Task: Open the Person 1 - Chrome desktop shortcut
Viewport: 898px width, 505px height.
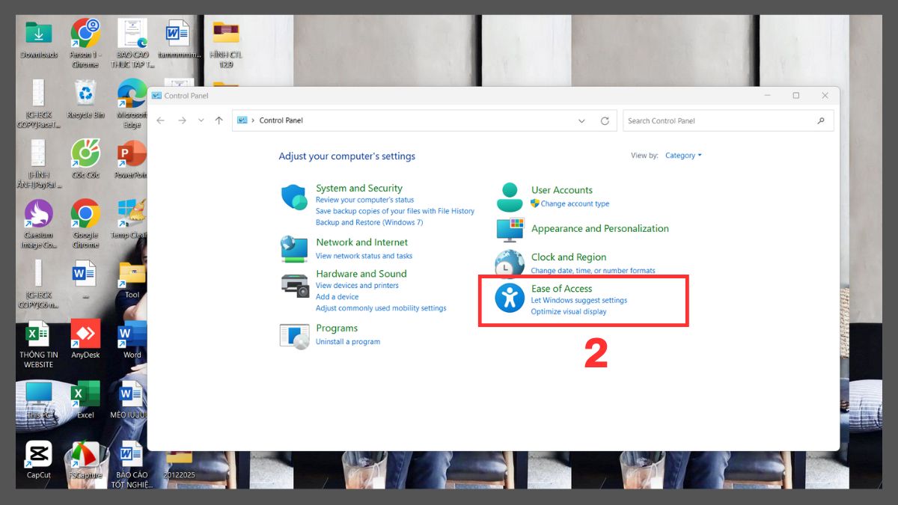Action: pyautogui.click(x=85, y=43)
